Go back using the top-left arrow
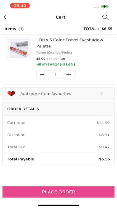The width and height of the screenshot is (117, 208). coord(5,17)
